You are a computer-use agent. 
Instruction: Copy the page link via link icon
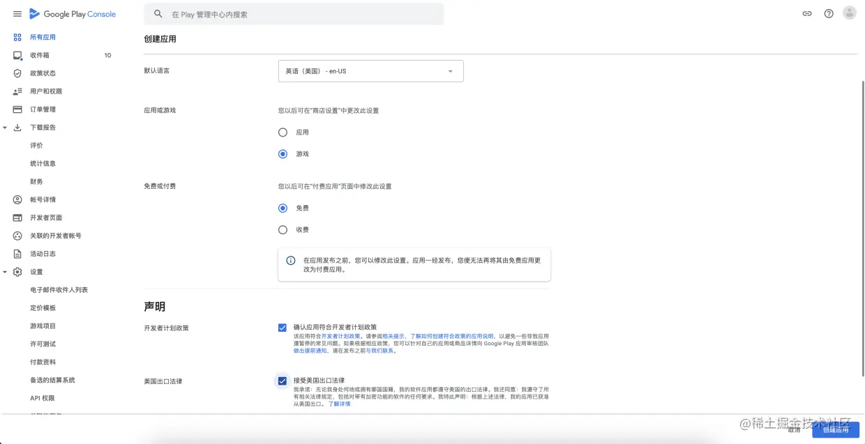point(806,13)
